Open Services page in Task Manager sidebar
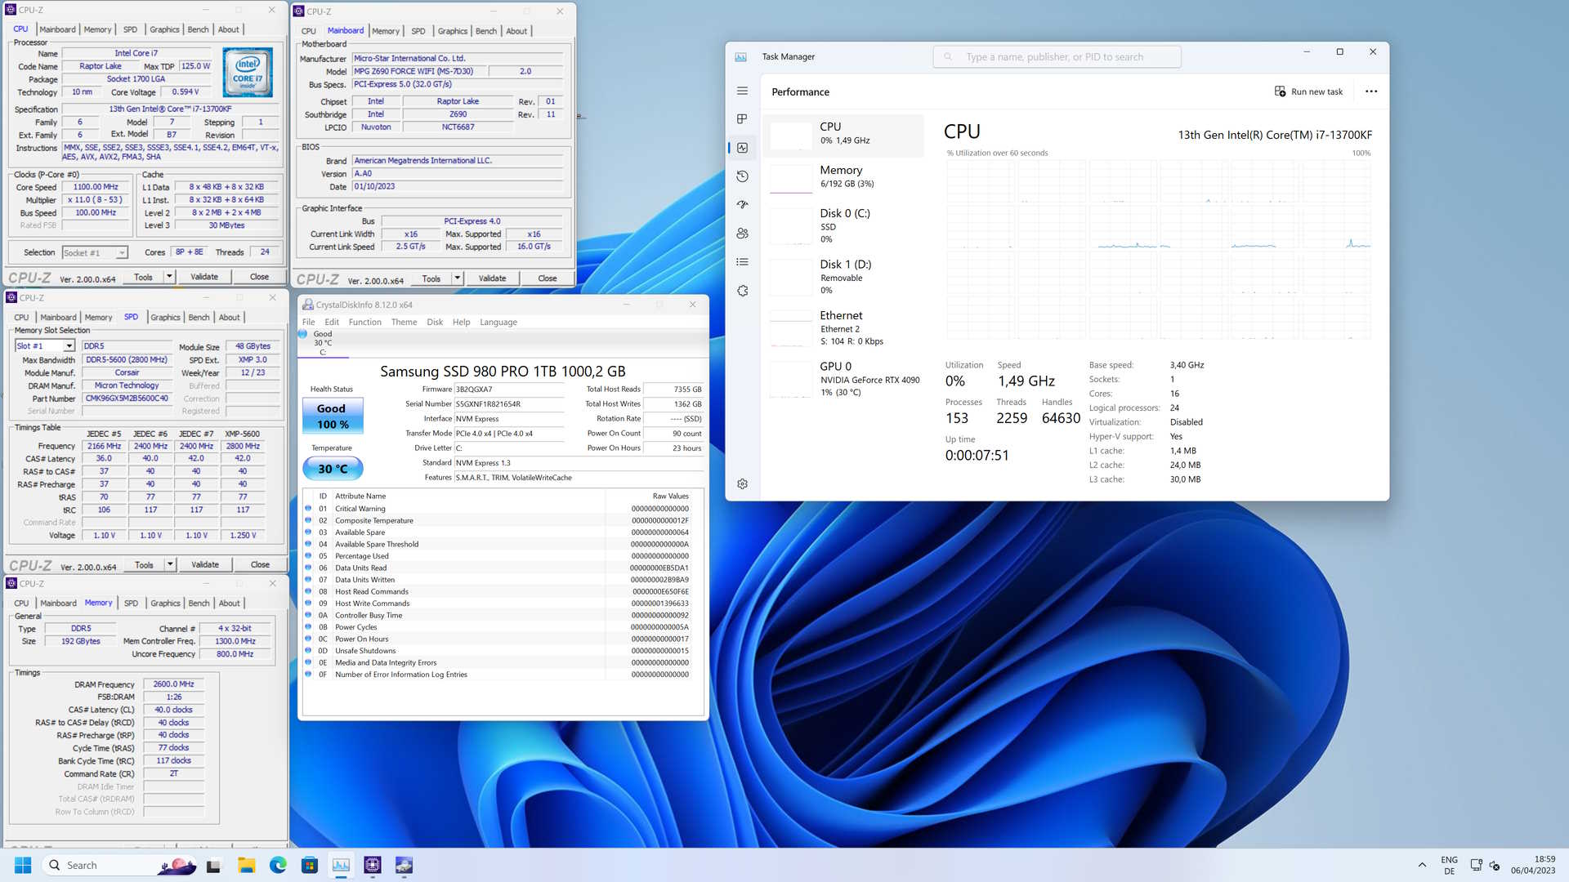This screenshot has width=1569, height=882. tap(742, 291)
